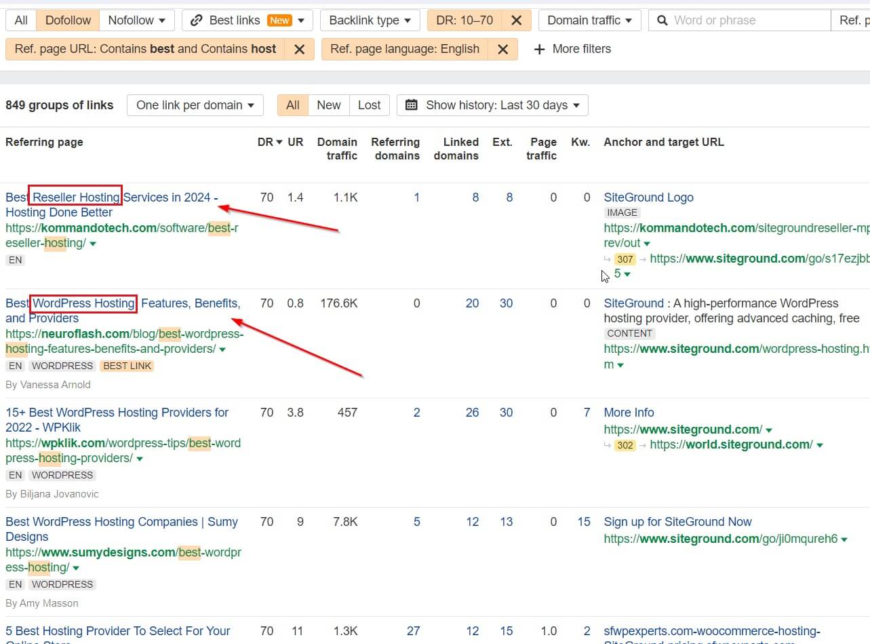
Task: Sort by the Kw. column header
Action: click(x=580, y=142)
